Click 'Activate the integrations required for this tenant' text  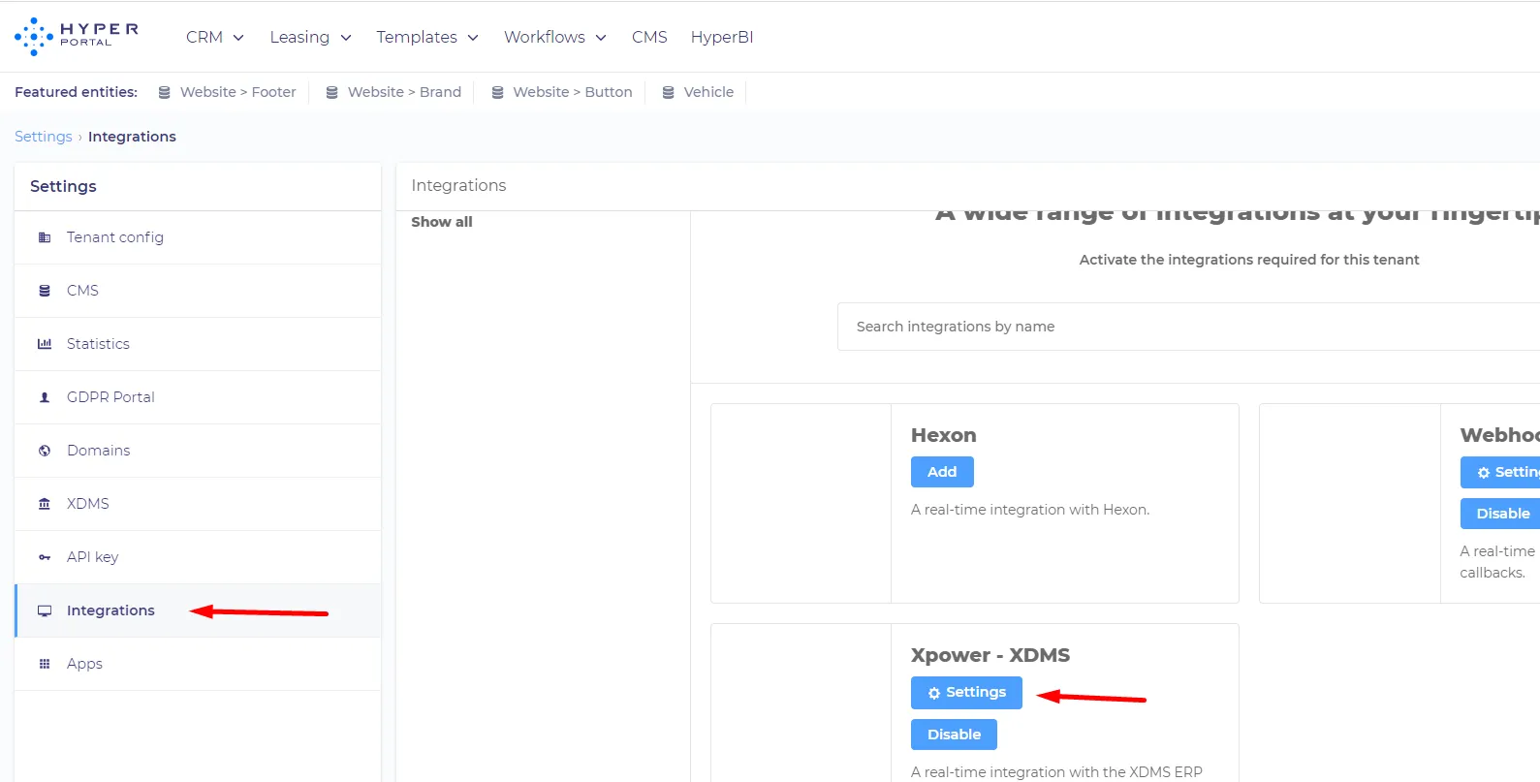point(1249,260)
